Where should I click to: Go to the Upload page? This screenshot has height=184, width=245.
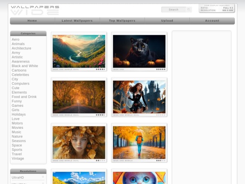tap(167, 21)
